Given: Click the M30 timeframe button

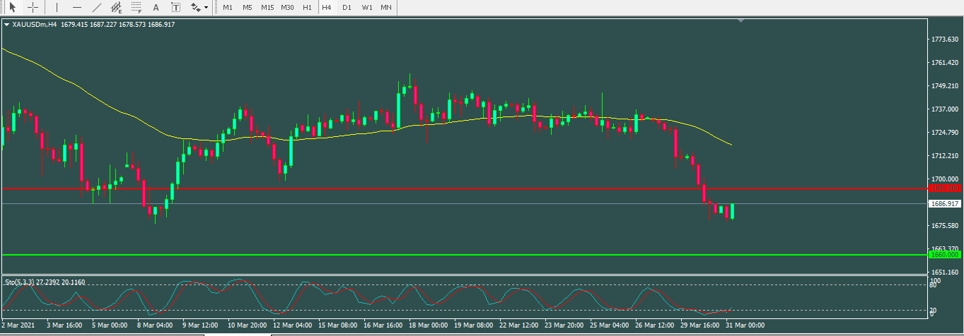Looking at the screenshot, I should 287,7.
